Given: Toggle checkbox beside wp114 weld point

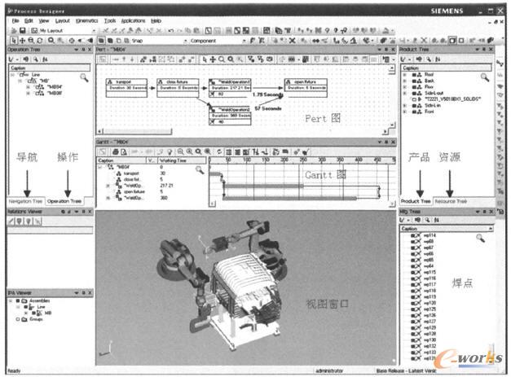Looking at the screenshot, I should (412, 235).
